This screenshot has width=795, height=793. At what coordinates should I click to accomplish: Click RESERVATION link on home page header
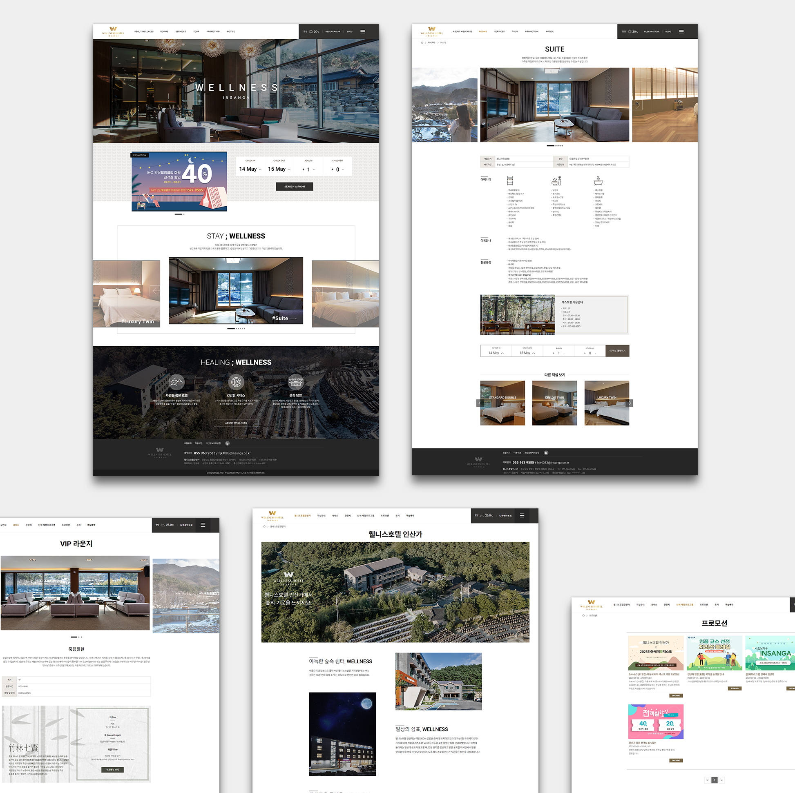tap(333, 32)
